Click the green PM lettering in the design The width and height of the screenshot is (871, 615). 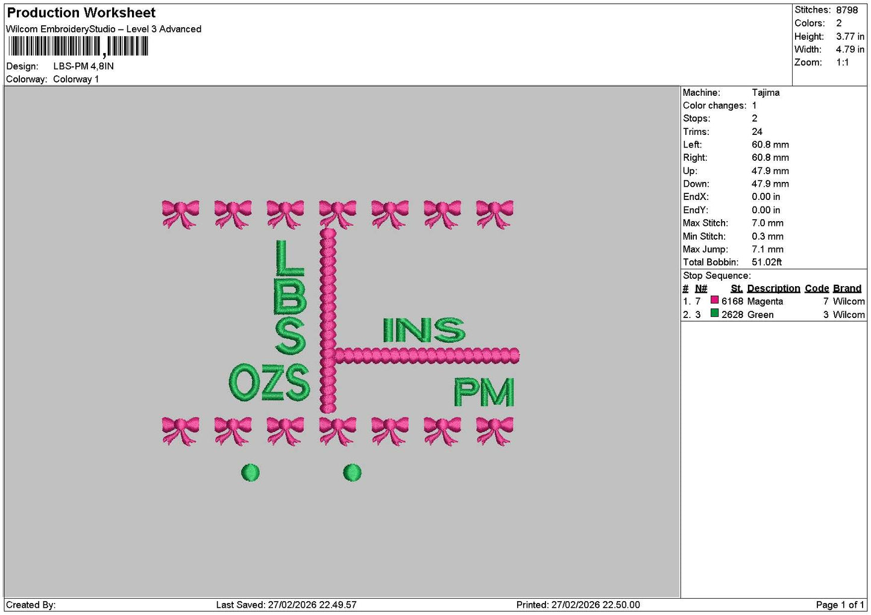click(484, 392)
